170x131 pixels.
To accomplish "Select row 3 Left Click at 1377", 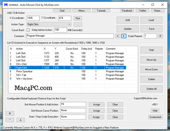I will coord(67,60).
